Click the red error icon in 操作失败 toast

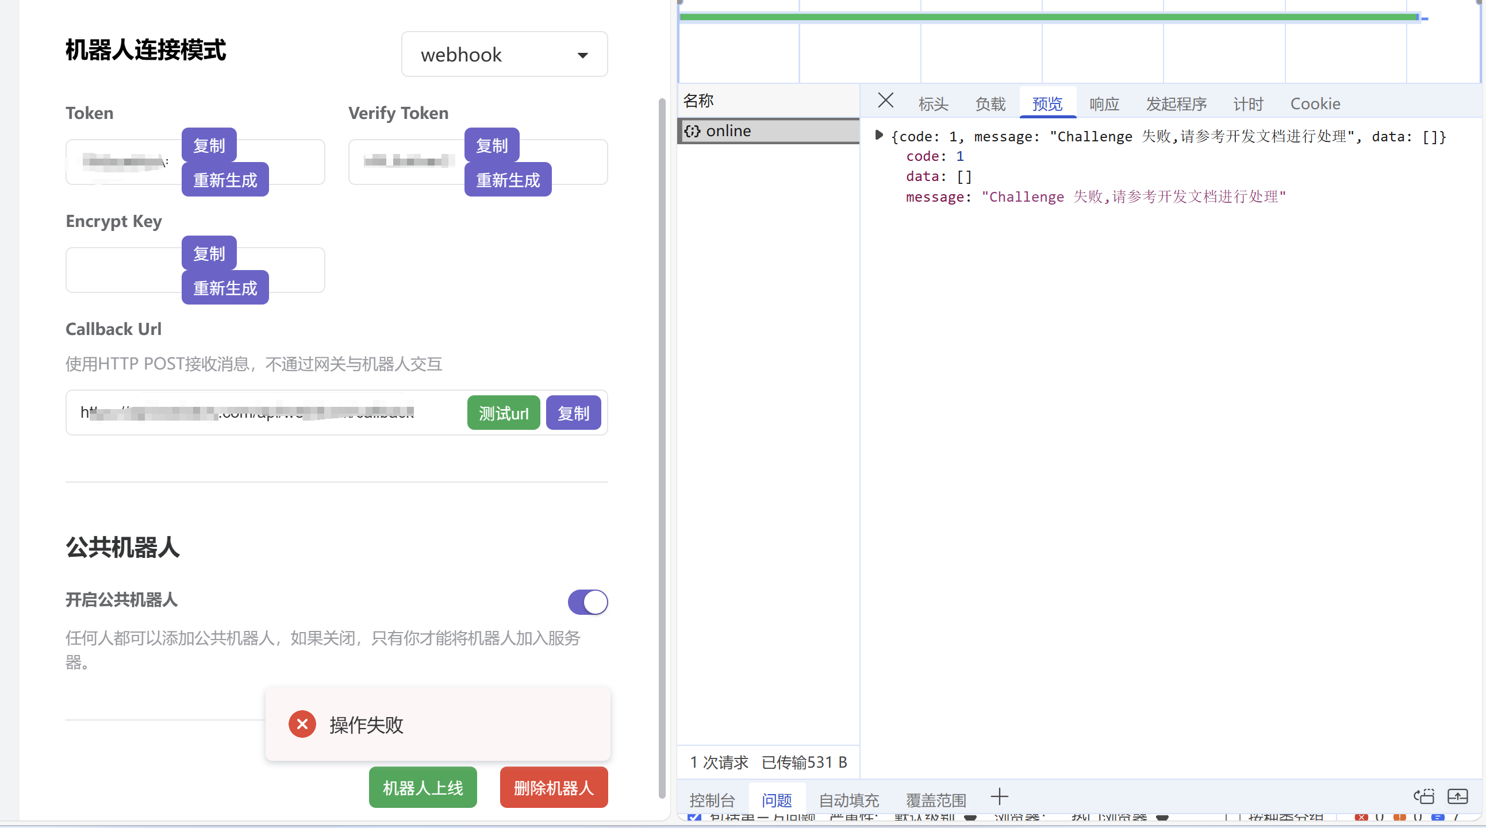[302, 724]
